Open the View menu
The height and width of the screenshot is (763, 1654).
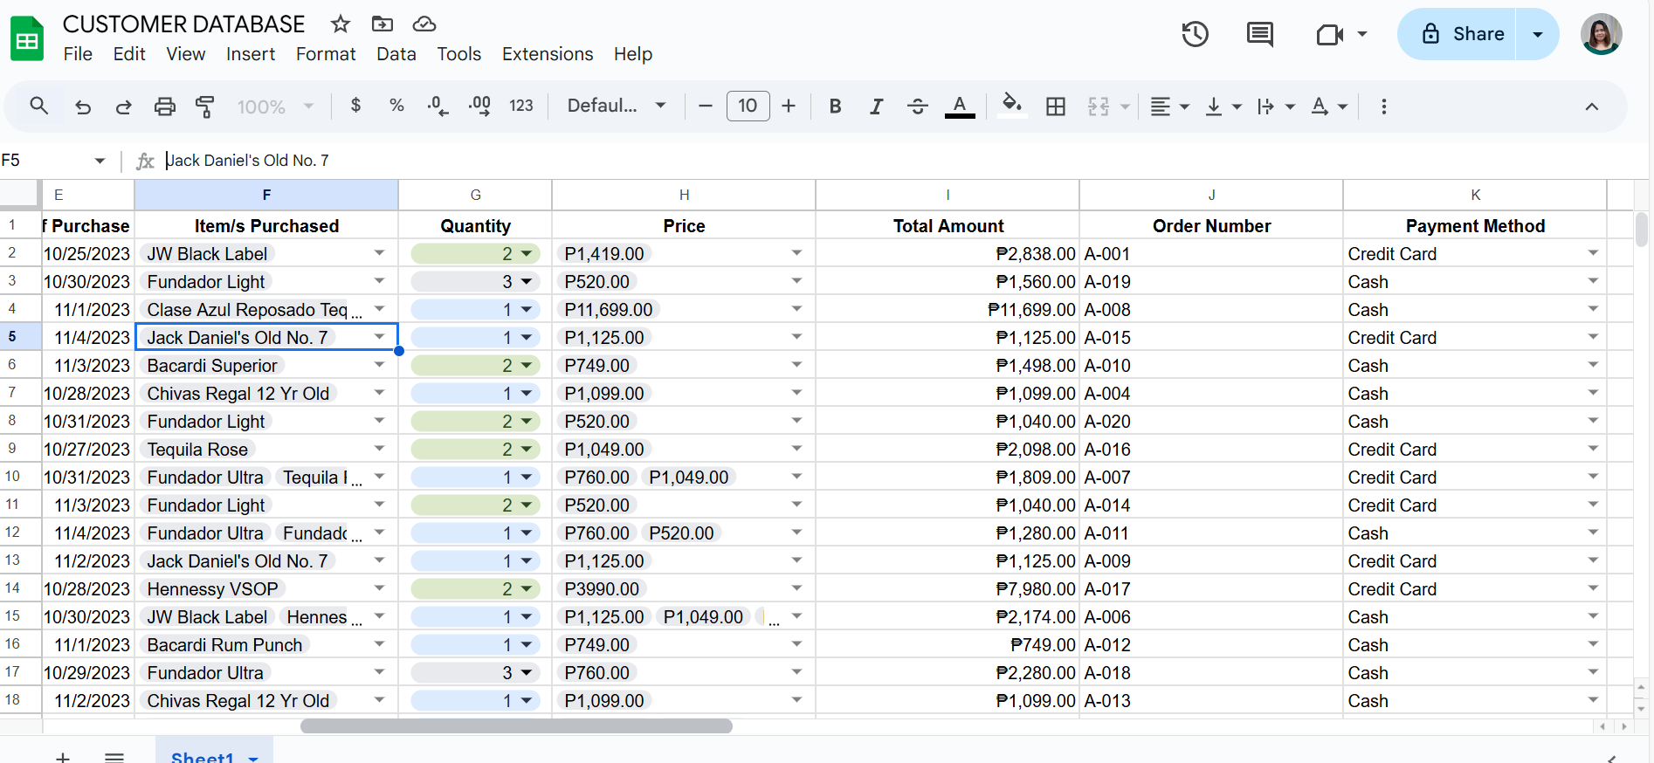click(x=186, y=54)
